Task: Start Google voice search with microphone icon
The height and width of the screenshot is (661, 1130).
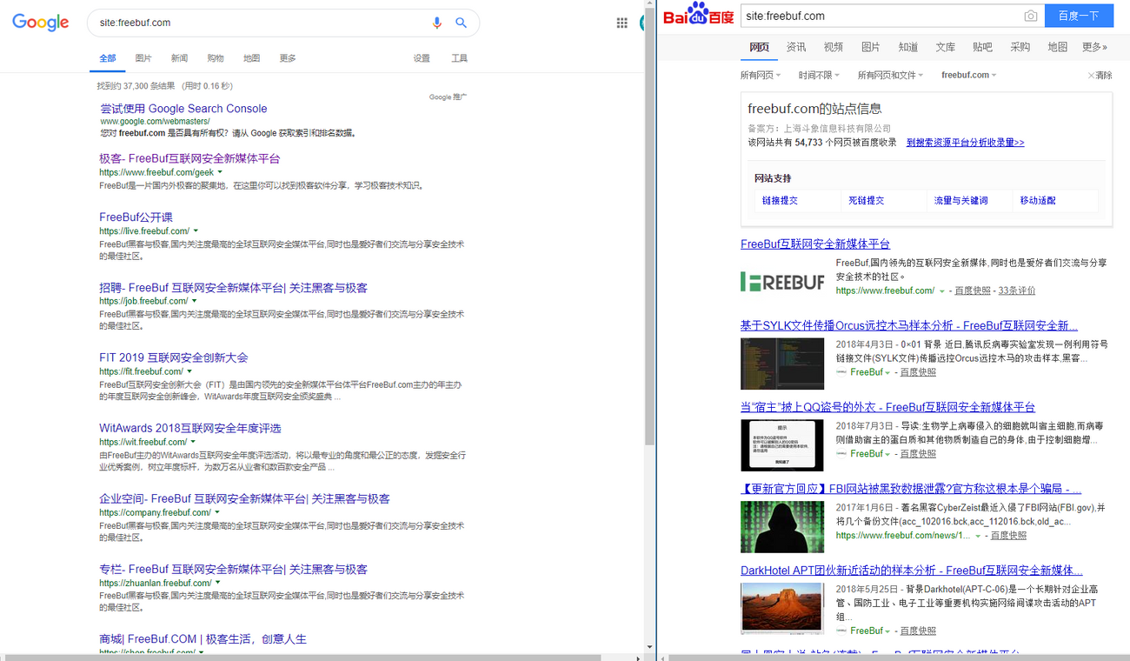Action: click(x=437, y=23)
